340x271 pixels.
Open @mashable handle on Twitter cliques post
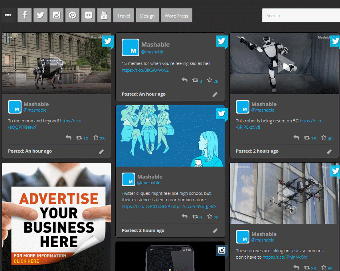[x=149, y=183]
